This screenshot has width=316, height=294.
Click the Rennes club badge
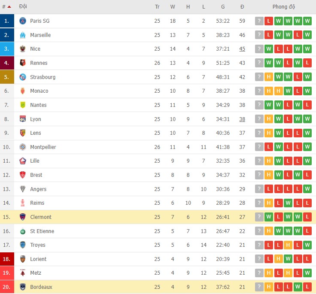tap(23, 63)
